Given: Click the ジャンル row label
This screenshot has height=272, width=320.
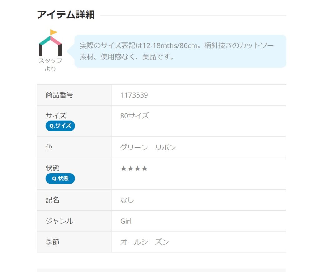Looking at the screenshot, I should point(59,221).
